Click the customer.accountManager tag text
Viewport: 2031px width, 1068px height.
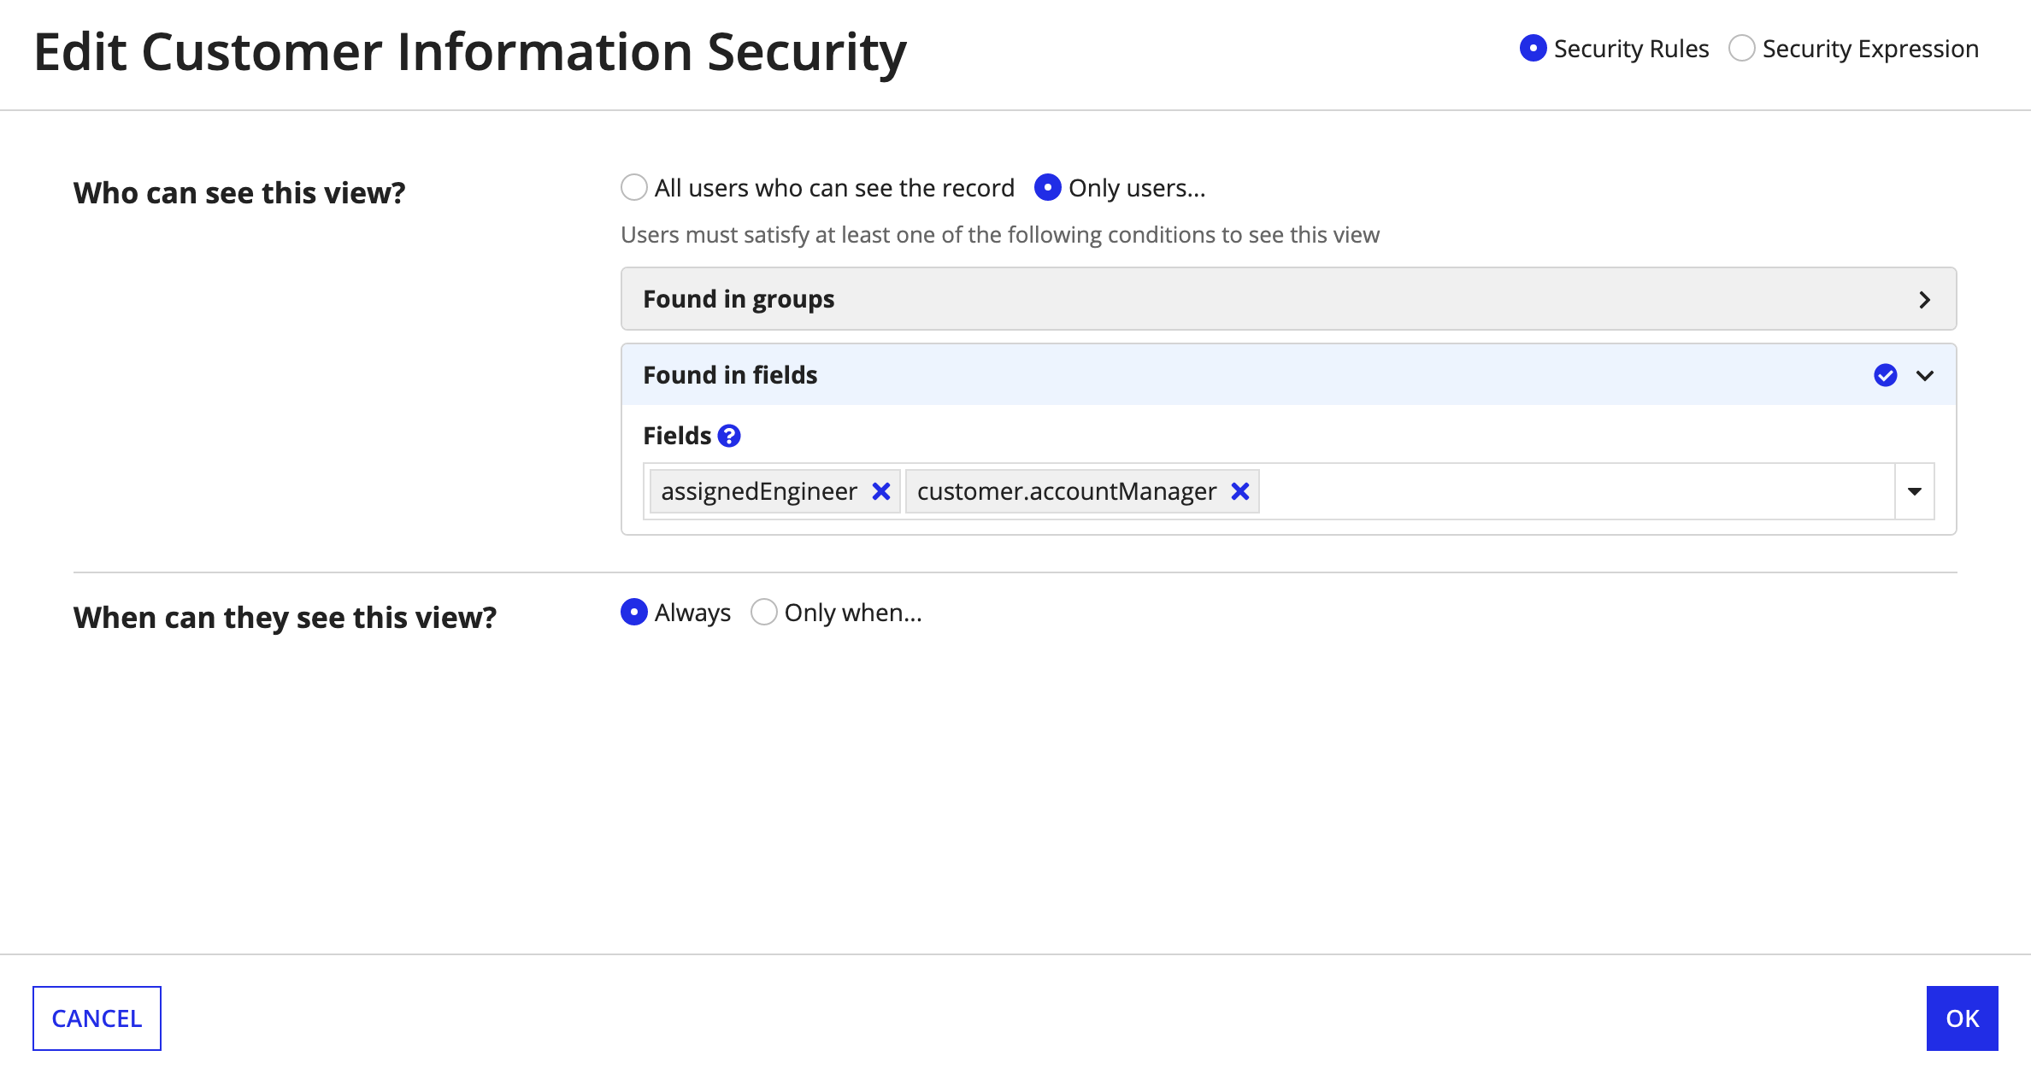(1067, 491)
